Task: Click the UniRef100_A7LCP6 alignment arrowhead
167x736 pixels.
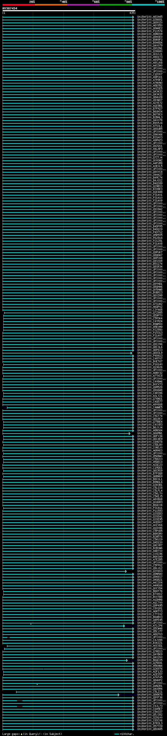Action: coord(124,626)
